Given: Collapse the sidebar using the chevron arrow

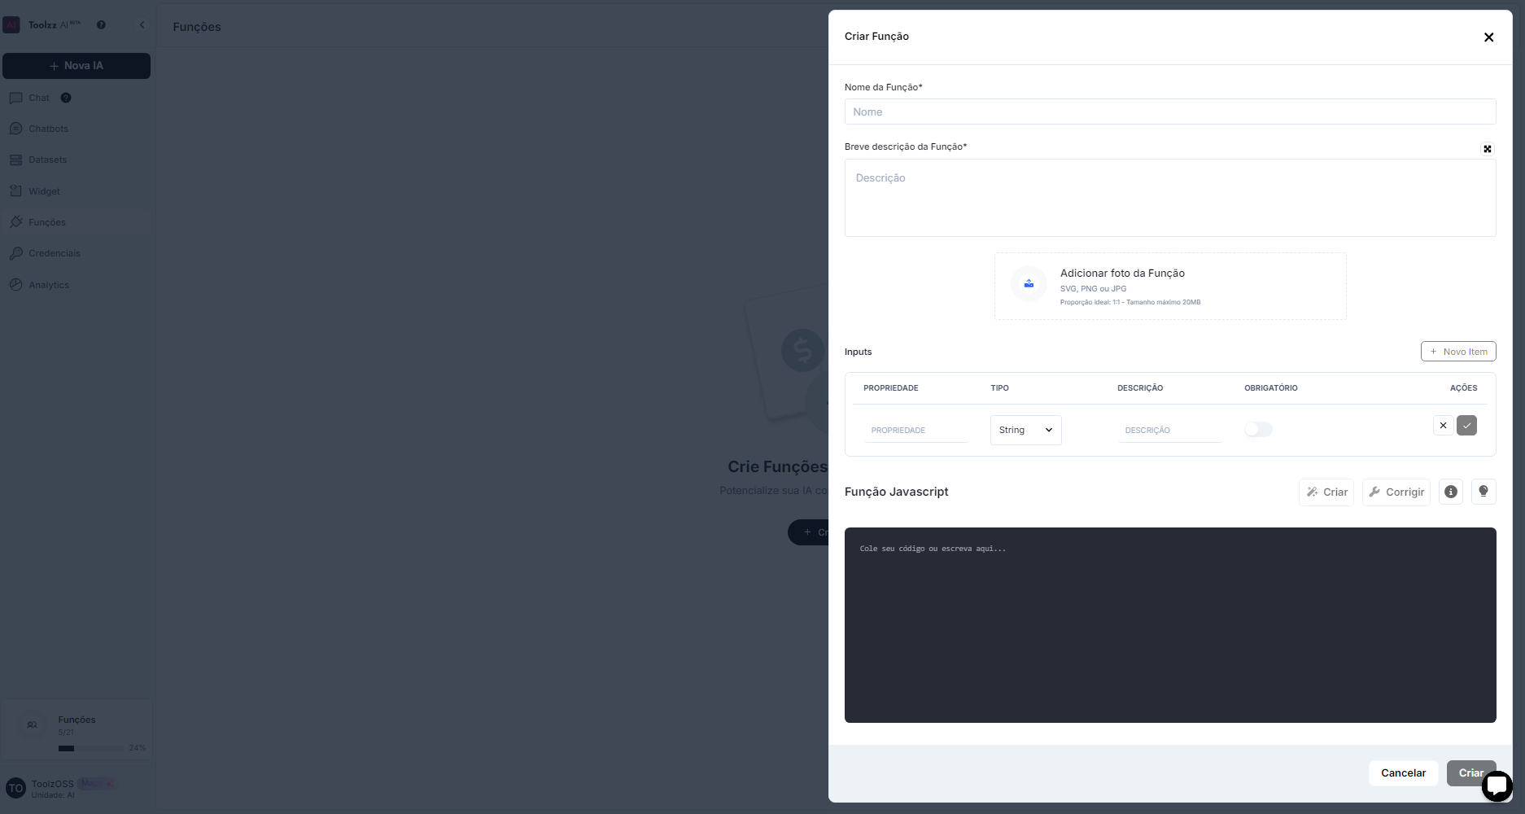Looking at the screenshot, I should [x=142, y=24].
